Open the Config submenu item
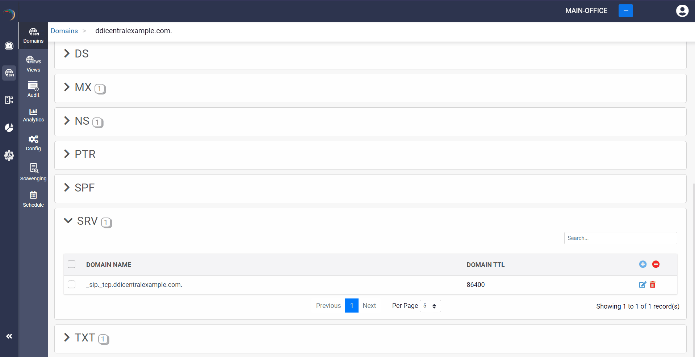 click(33, 143)
